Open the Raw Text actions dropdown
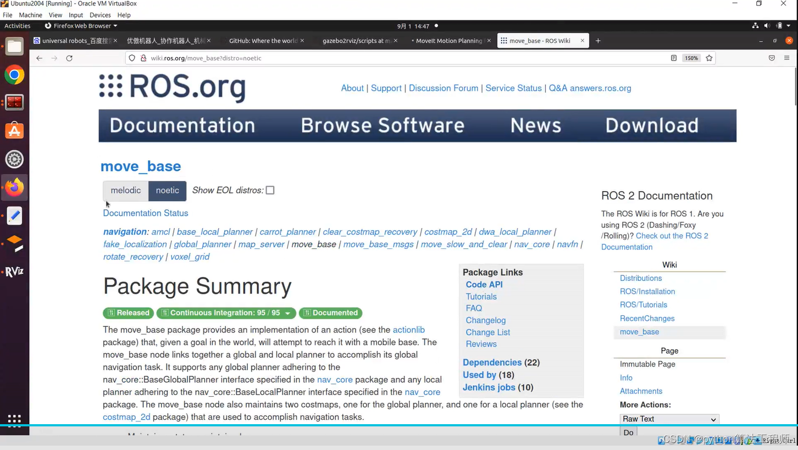 click(x=669, y=419)
